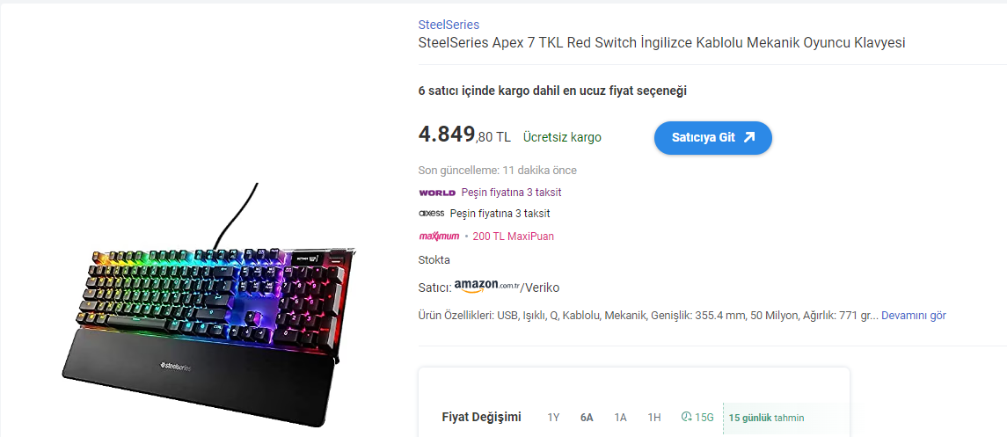Click the Axess card logo

pyautogui.click(x=432, y=214)
